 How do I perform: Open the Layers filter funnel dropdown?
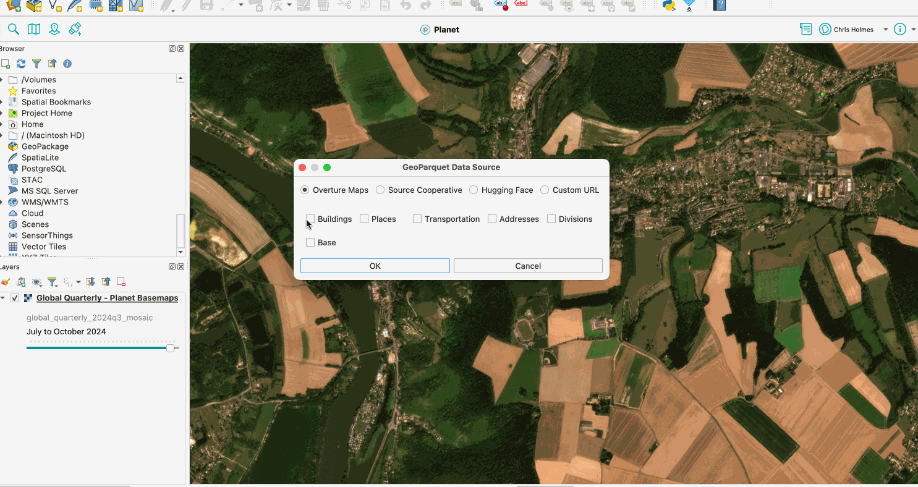coord(53,282)
